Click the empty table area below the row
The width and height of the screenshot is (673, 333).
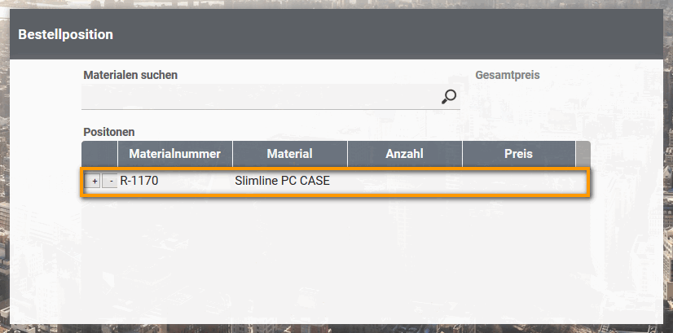pos(334,244)
